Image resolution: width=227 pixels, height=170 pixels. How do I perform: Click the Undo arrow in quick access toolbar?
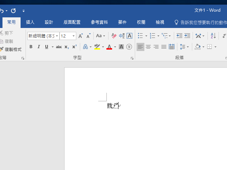(x=2, y=11)
